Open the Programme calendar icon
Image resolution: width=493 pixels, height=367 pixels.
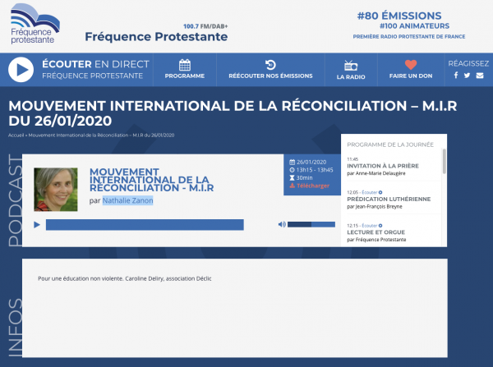point(185,65)
